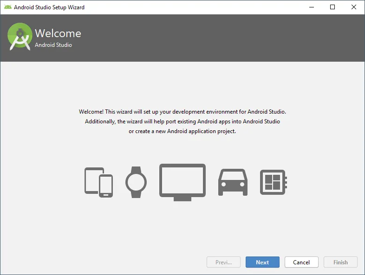Click the Android Things chip icon
The image size is (365, 275).
[273, 182]
